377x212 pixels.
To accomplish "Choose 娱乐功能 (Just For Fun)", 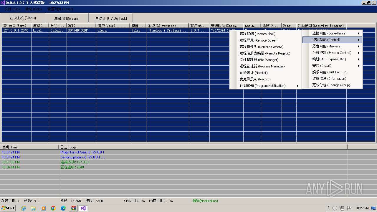I will (x=332, y=72).
